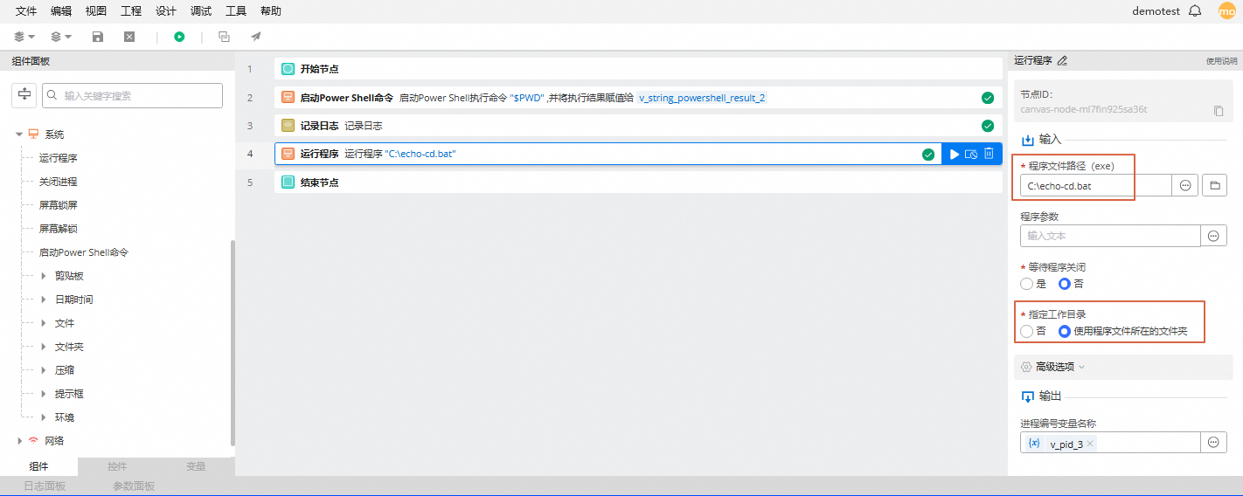Image resolution: width=1243 pixels, height=496 pixels.
Task: Expand the 文件 tree node
Action: coord(45,323)
